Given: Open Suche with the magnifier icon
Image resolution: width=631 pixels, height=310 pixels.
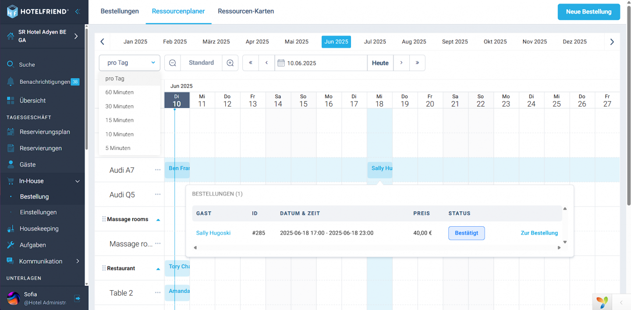Looking at the screenshot, I should (11, 64).
